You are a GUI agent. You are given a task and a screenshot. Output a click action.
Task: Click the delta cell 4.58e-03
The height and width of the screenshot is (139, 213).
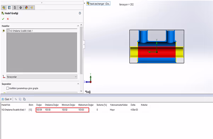pyautogui.click(x=134, y=110)
